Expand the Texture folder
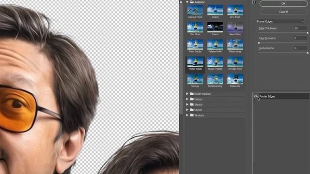The width and height of the screenshot is (310, 174). click(x=187, y=115)
